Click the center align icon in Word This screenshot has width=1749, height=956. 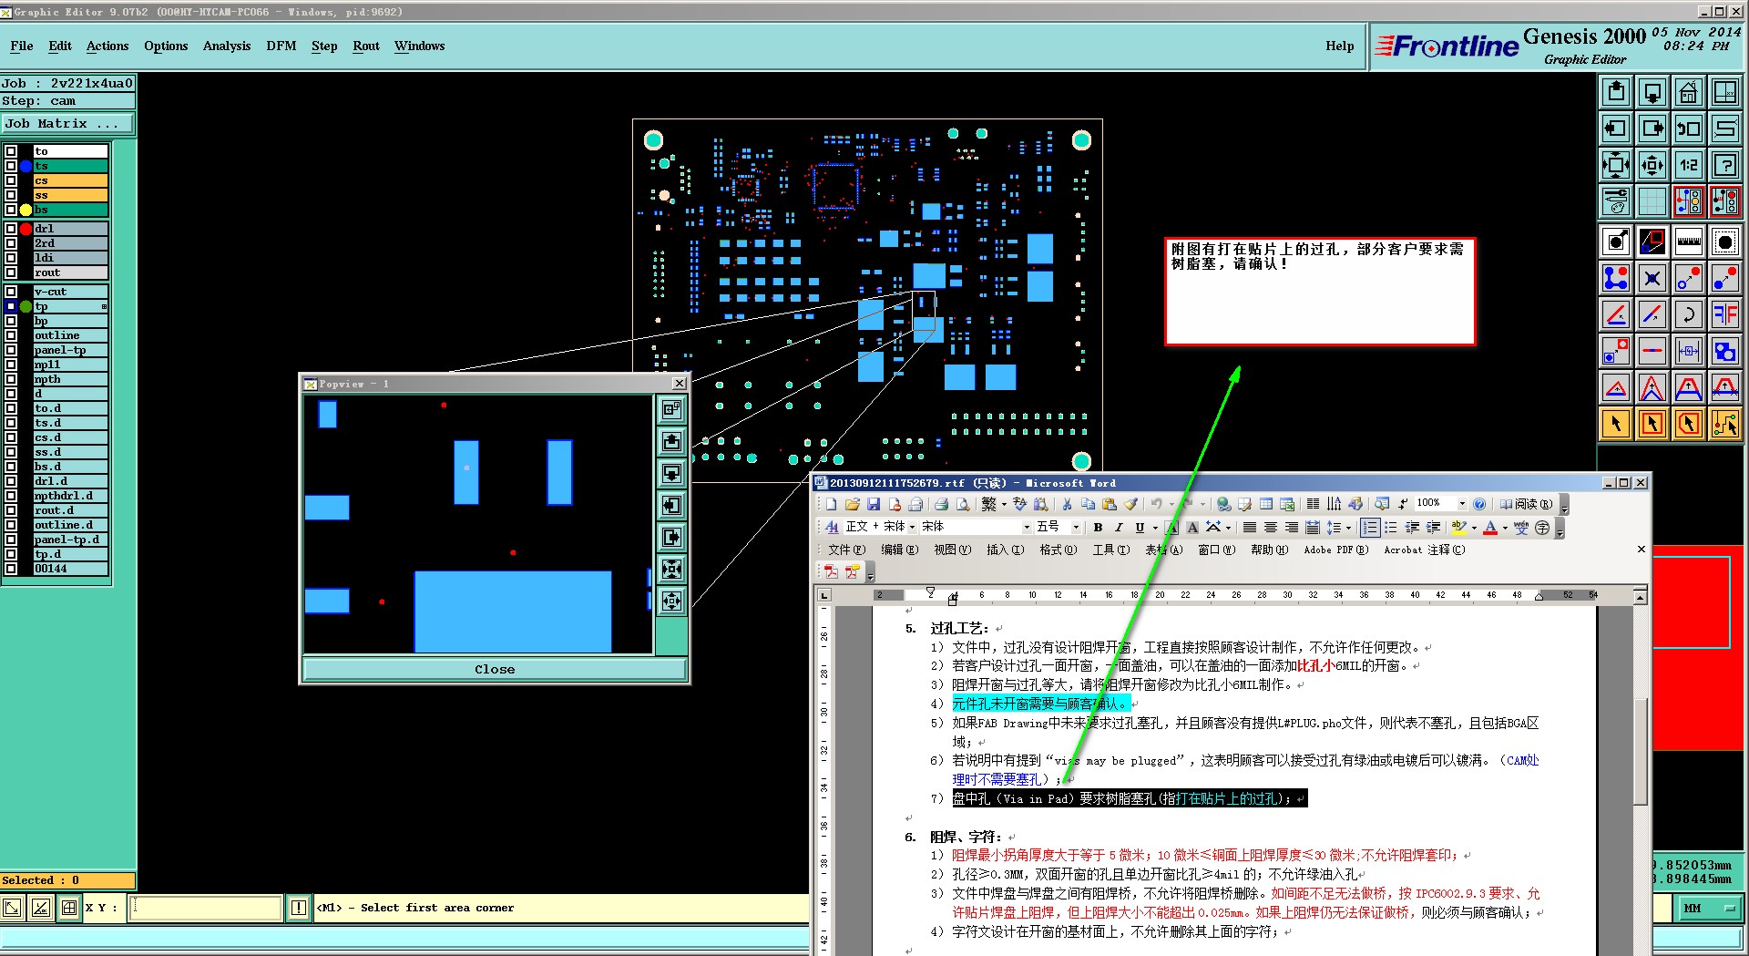click(1271, 527)
